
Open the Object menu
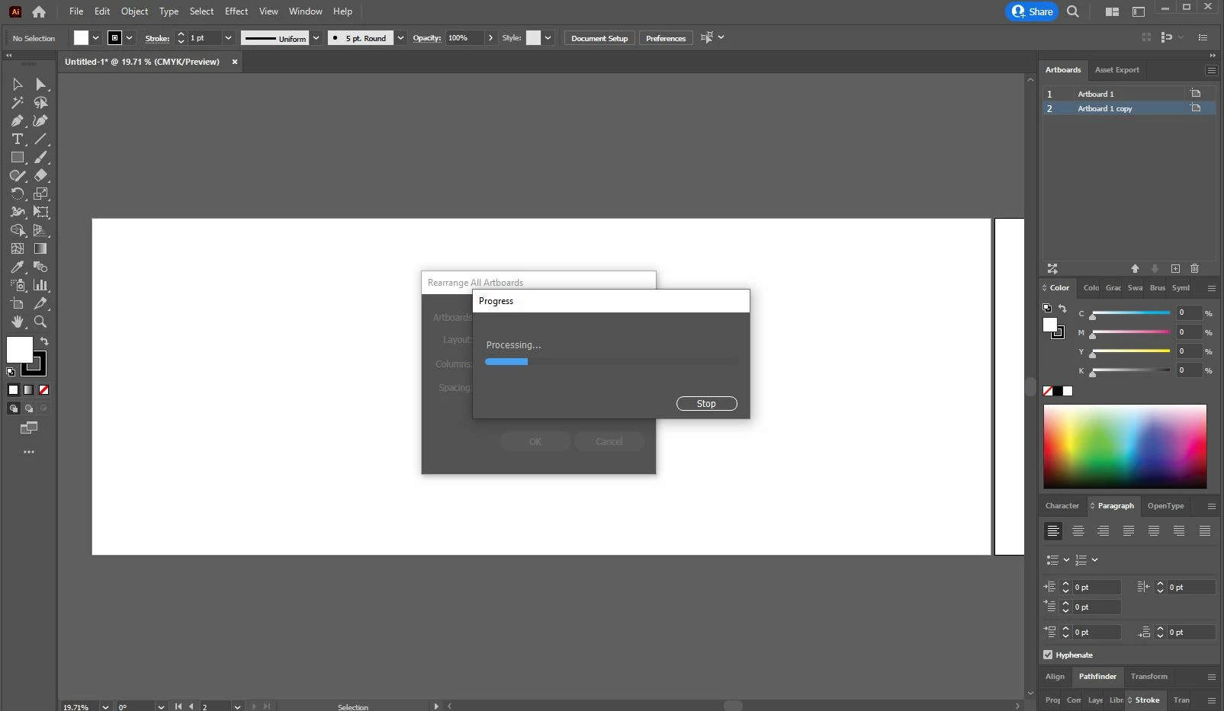134,11
